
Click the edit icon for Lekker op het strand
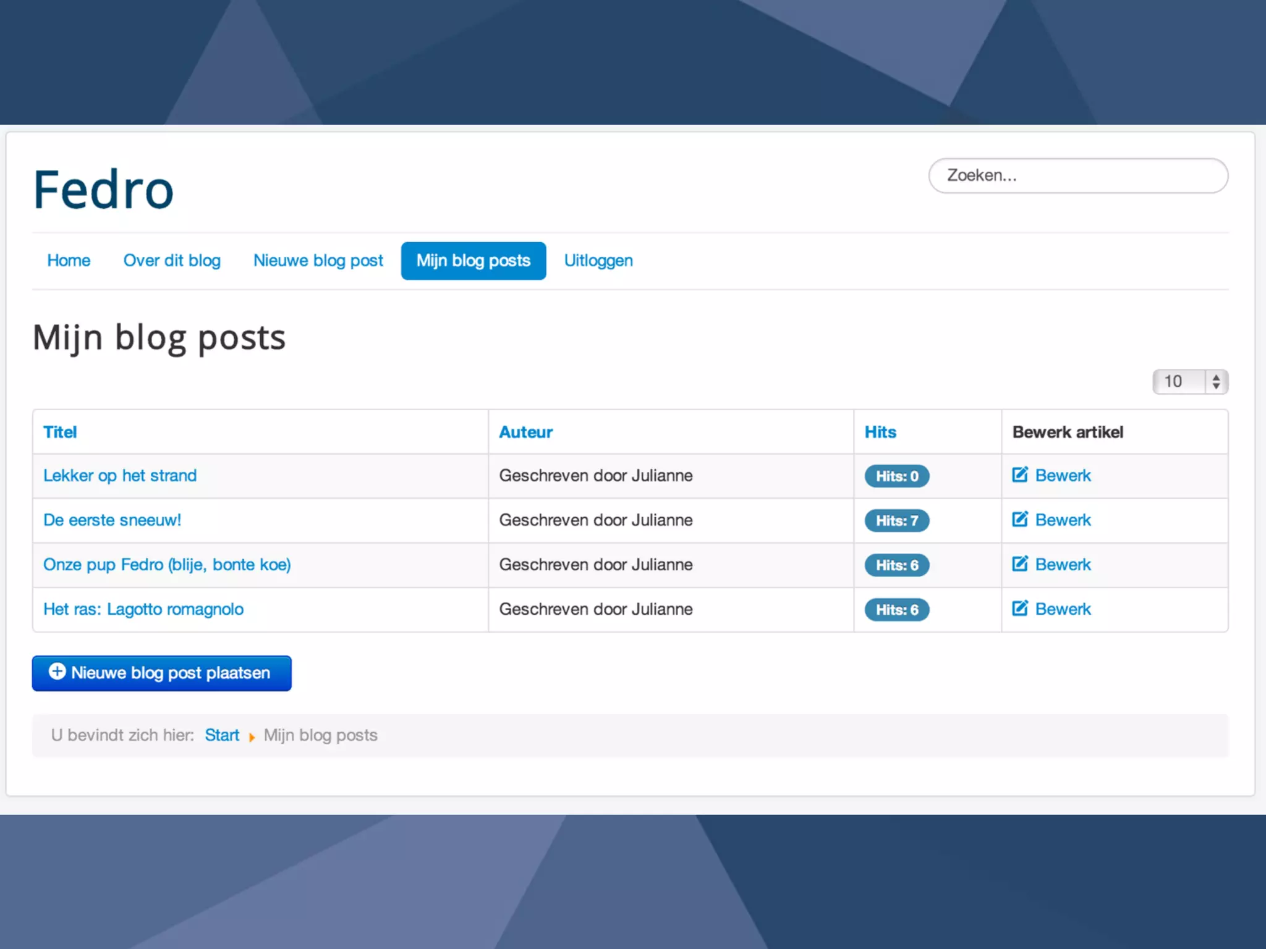point(1019,474)
